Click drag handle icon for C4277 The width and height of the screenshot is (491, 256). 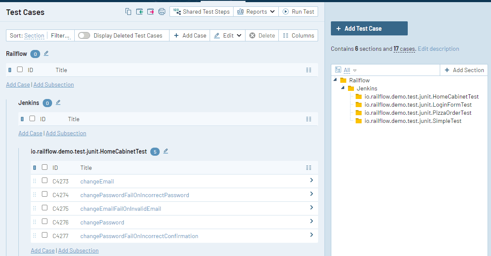point(35,236)
